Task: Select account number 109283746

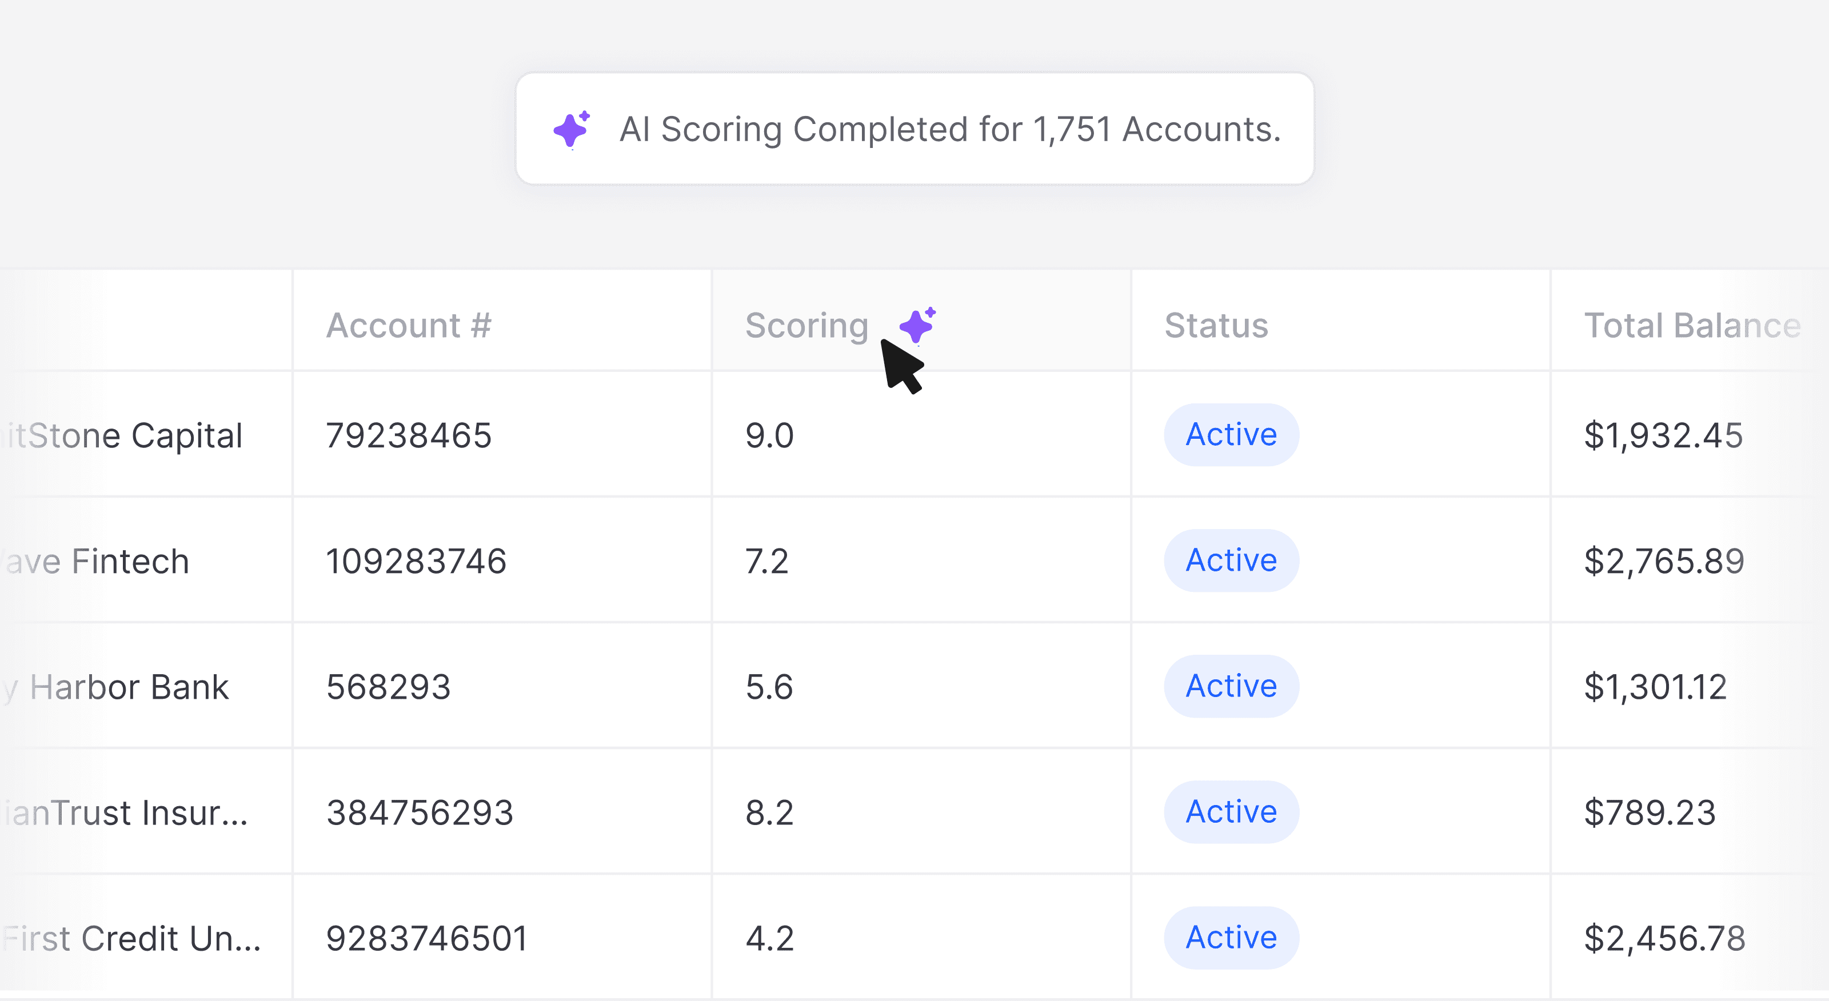Action: tap(416, 561)
